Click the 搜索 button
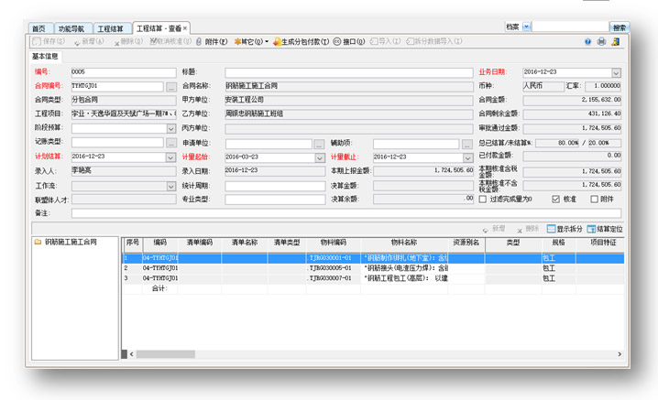658x400 pixels. click(x=620, y=27)
